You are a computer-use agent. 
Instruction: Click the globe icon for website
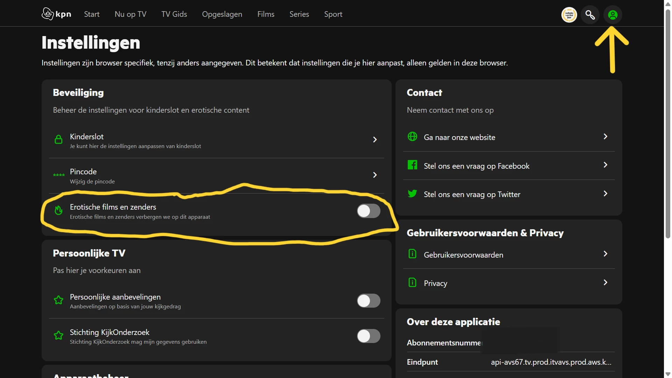click(412, 136)
